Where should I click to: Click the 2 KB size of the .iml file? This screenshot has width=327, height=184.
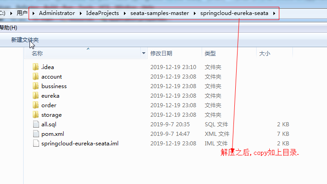coord(283,144)
